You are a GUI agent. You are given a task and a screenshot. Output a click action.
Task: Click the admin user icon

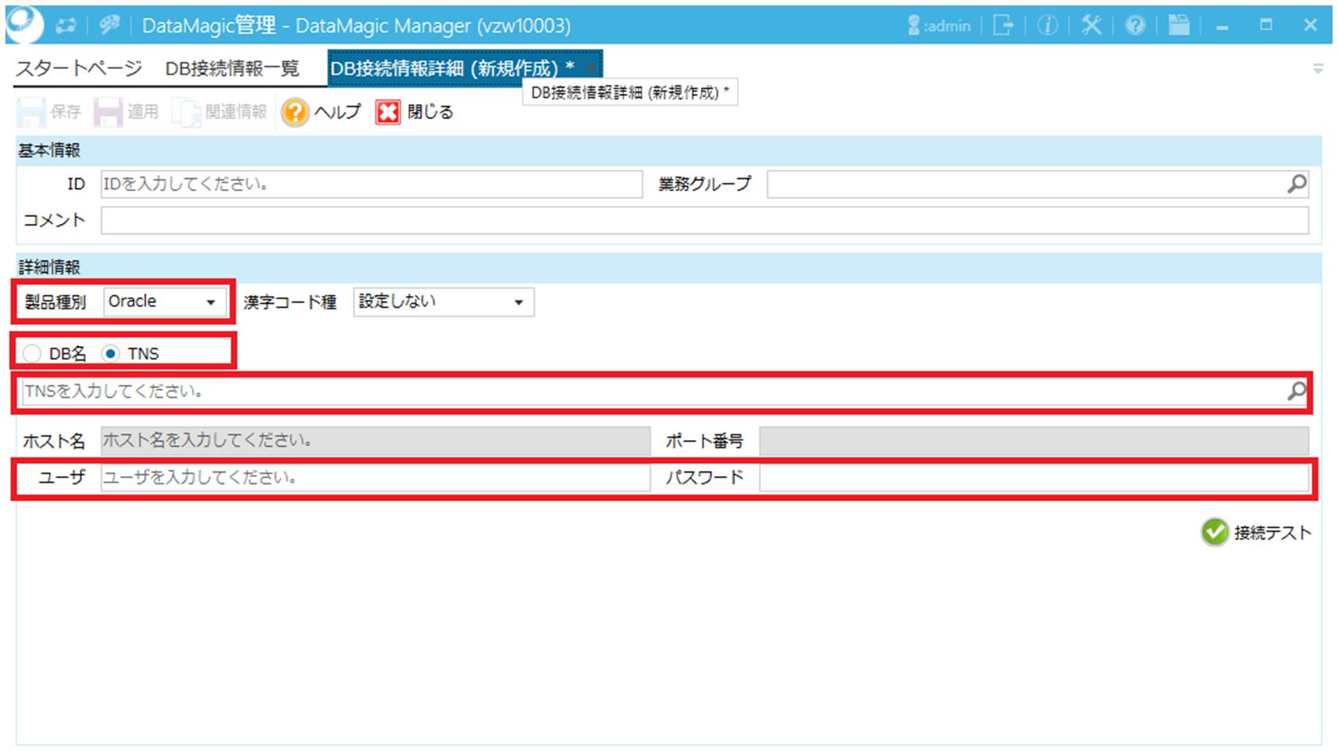point(913,26)
